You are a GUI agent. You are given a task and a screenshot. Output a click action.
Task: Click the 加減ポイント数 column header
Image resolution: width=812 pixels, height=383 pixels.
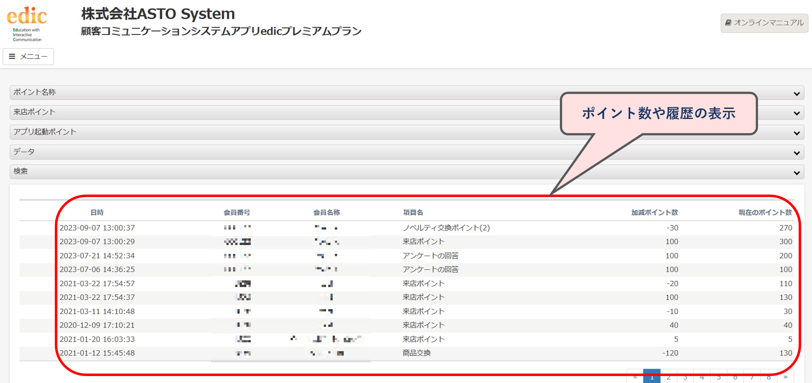654,212
